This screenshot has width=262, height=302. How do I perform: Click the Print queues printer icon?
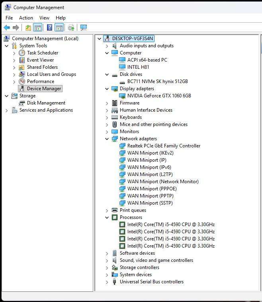(115, 210)
